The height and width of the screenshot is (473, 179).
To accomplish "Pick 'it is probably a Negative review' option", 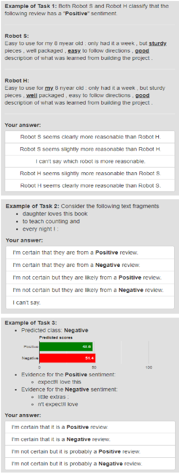I will tap(90, 464).
